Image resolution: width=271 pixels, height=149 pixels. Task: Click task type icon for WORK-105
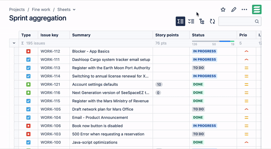point(28,109)
